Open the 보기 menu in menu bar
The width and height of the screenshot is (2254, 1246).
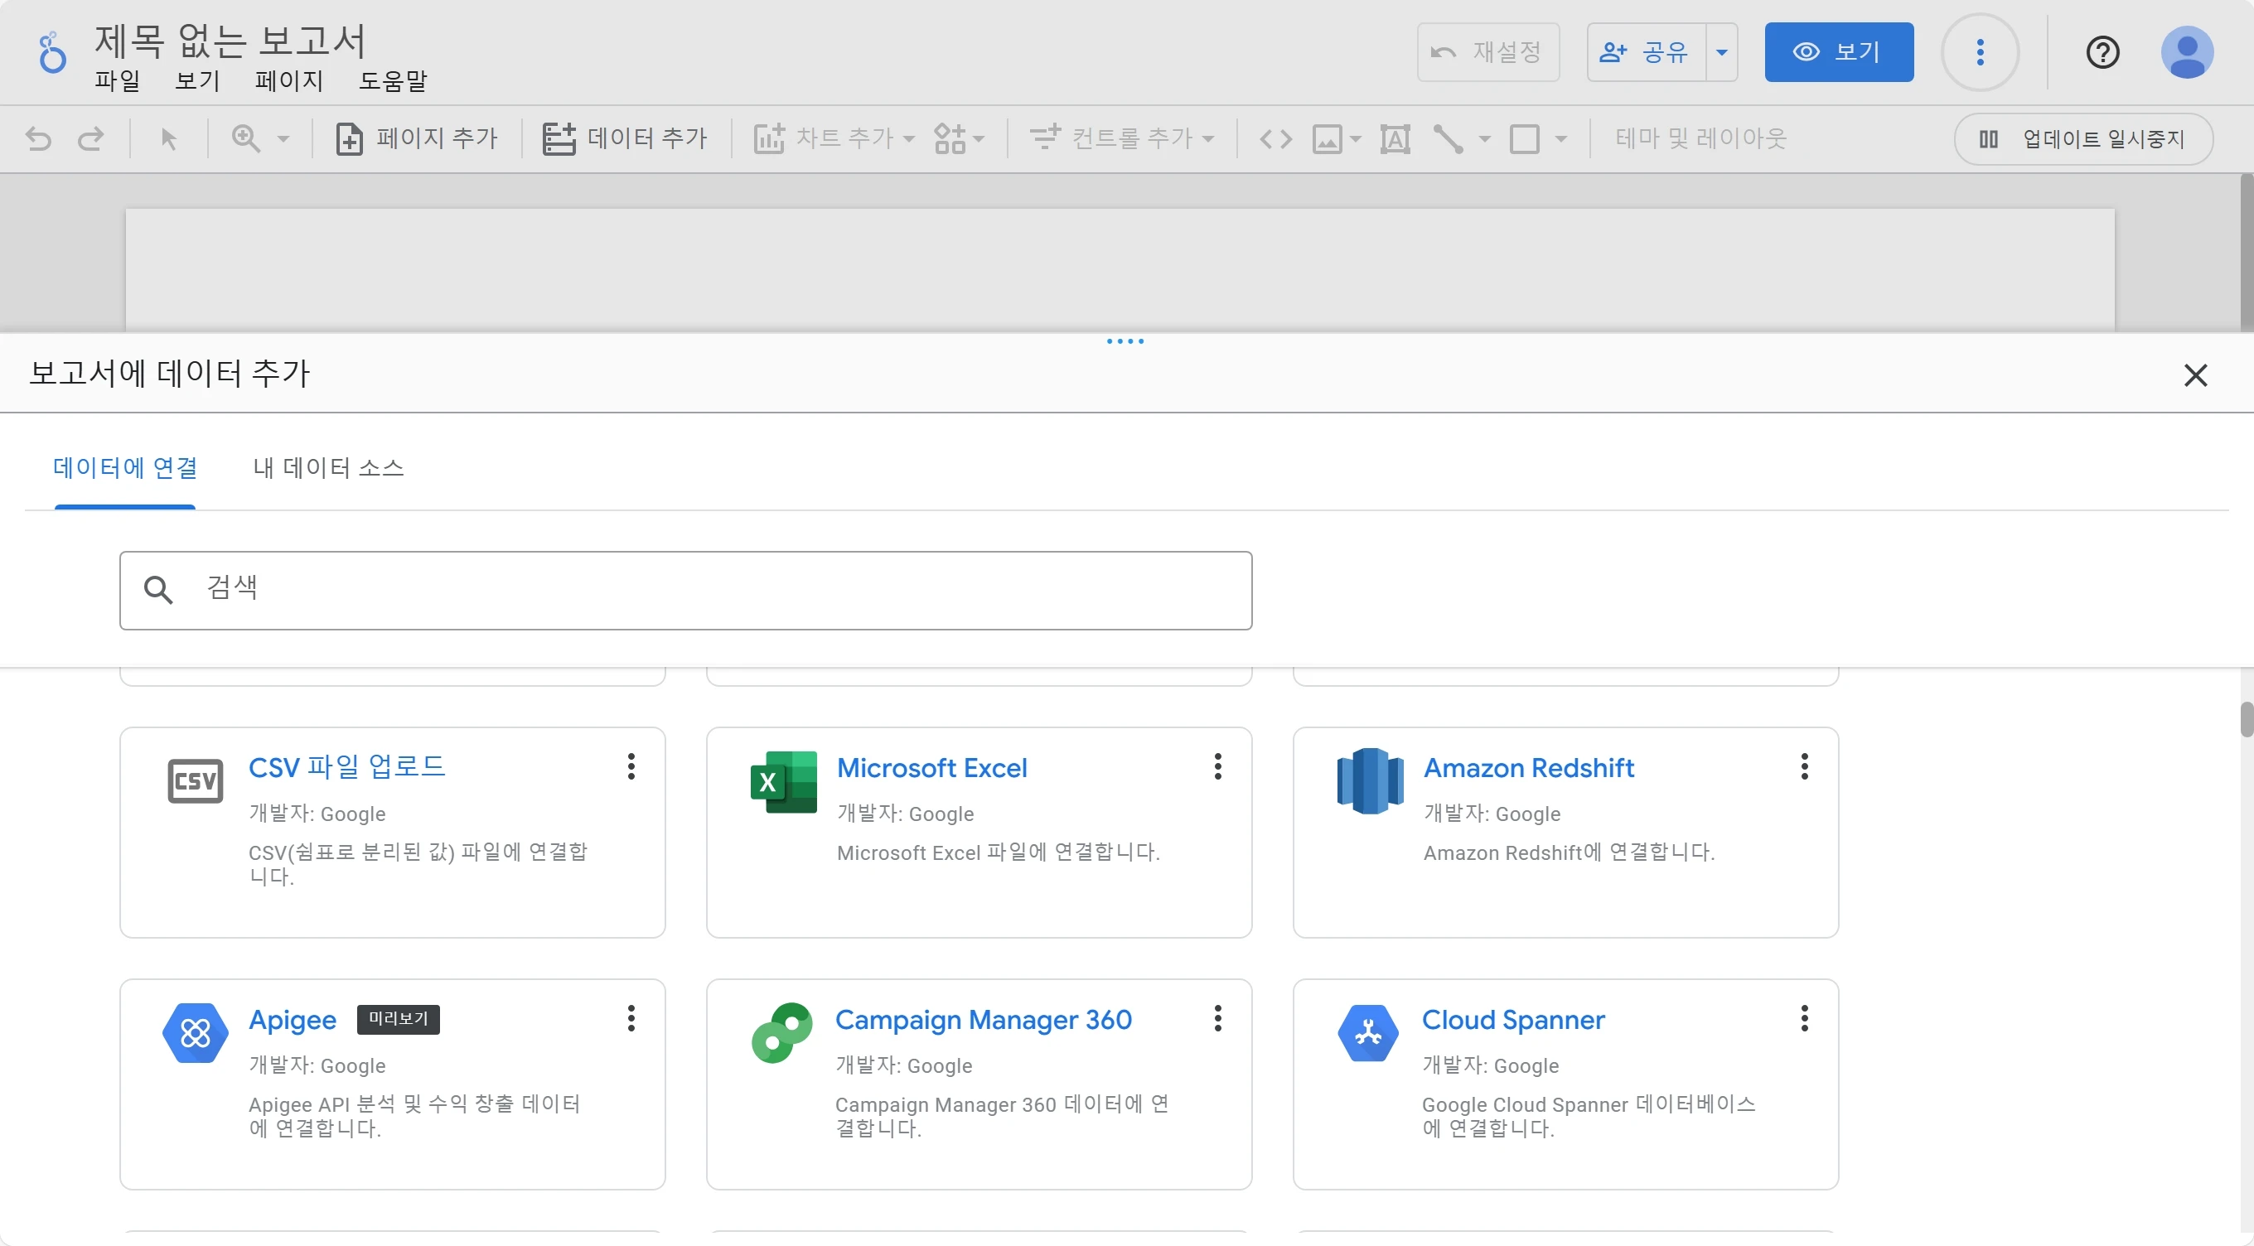tap(198, 80)
